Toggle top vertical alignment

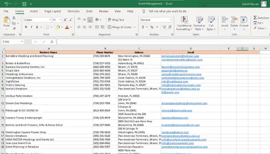tap(79, 19)
